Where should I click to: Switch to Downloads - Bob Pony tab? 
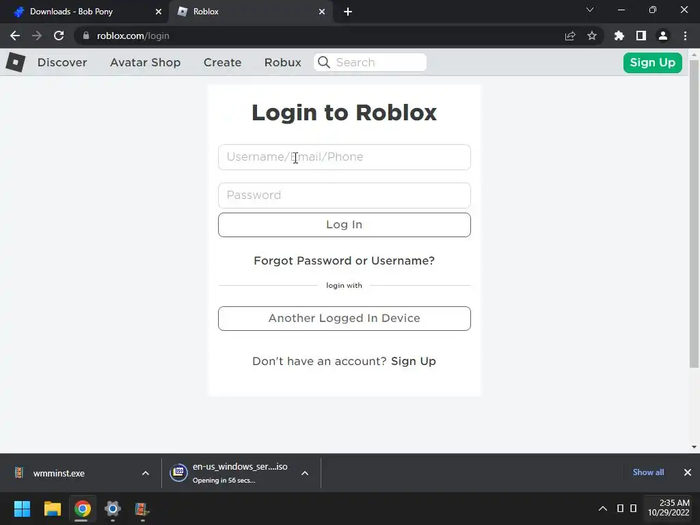click(x=84, y=12)
